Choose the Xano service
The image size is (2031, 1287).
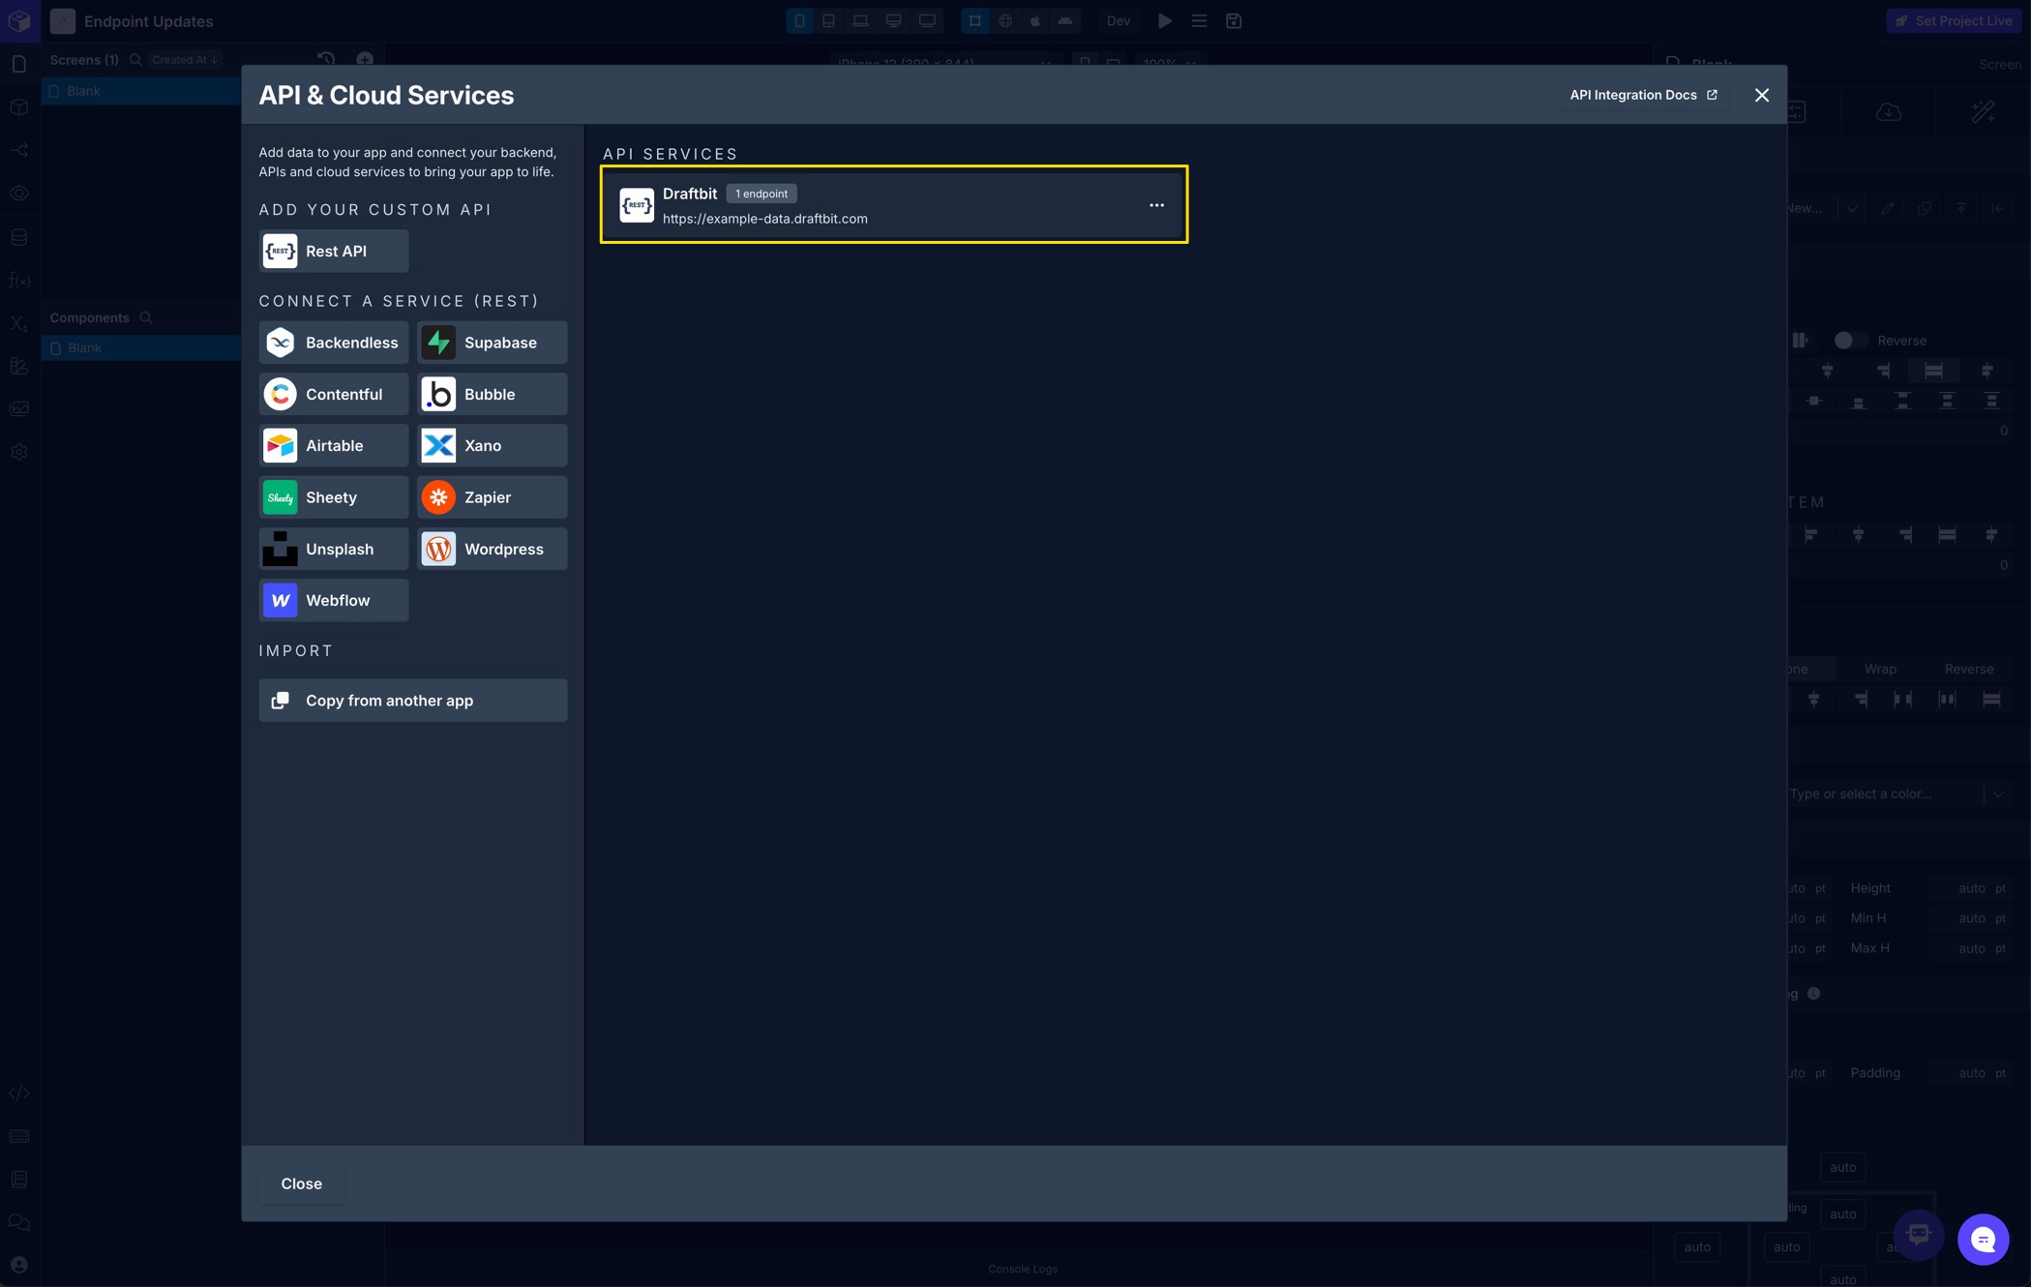pyautogui.click(x=492, y=446)
